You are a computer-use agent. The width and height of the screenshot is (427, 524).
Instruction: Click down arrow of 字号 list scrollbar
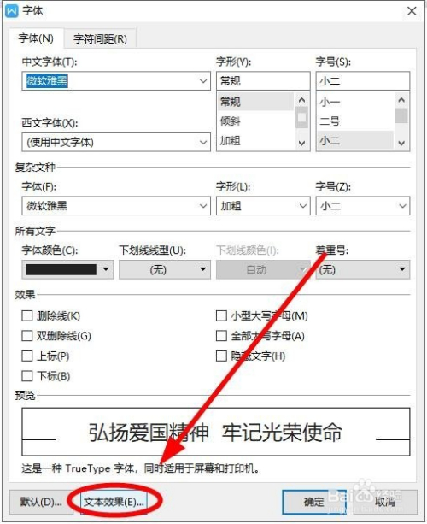coord(401,144)
